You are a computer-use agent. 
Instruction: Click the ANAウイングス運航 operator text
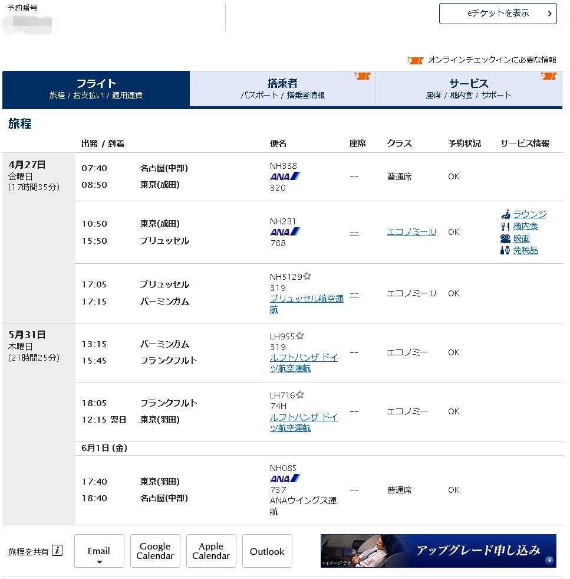[x=303, y=506]
